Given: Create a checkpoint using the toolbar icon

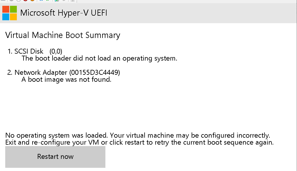Looking at the screenshot, I should point(57,0).
